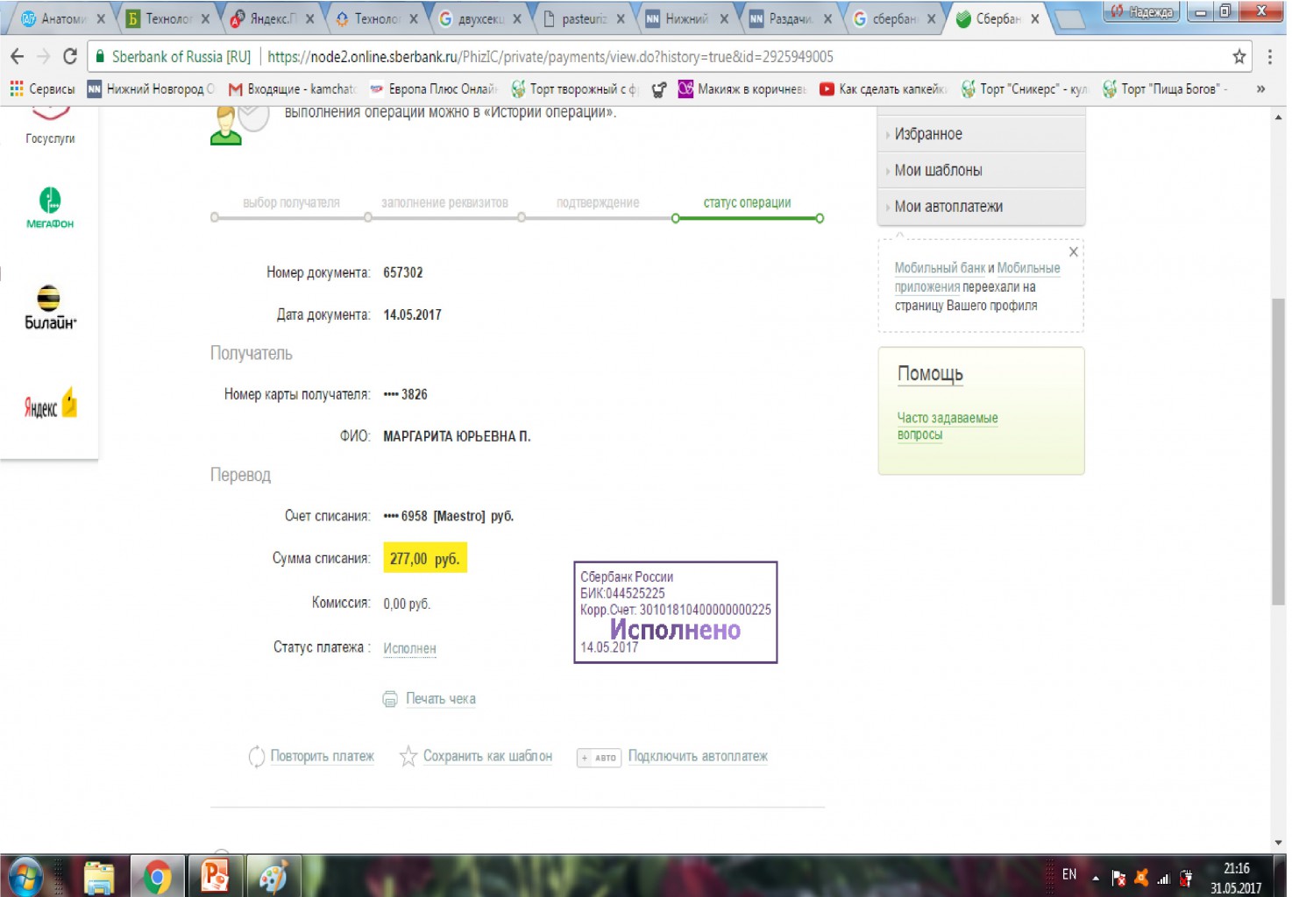1292x897 pixels.
Task: Open the Европа Плюс Онлайн bookmark
Action: 433,88
